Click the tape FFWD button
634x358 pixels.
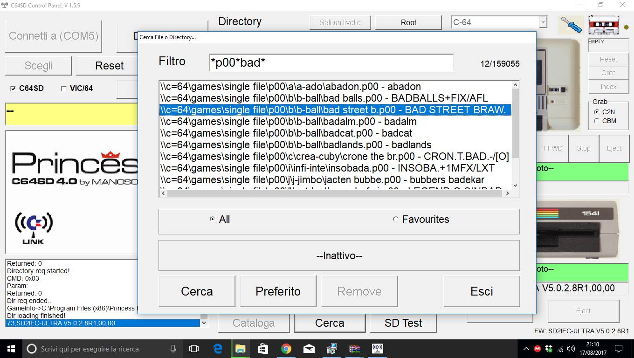[x=553, y=148]
